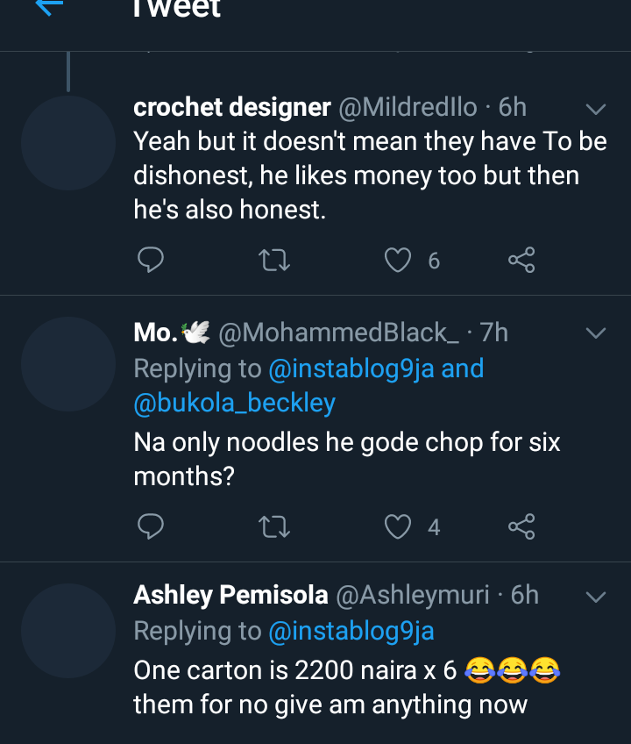
Task: Open Ashley Pemisola's profile by name
Action: (x=230, y=596)
